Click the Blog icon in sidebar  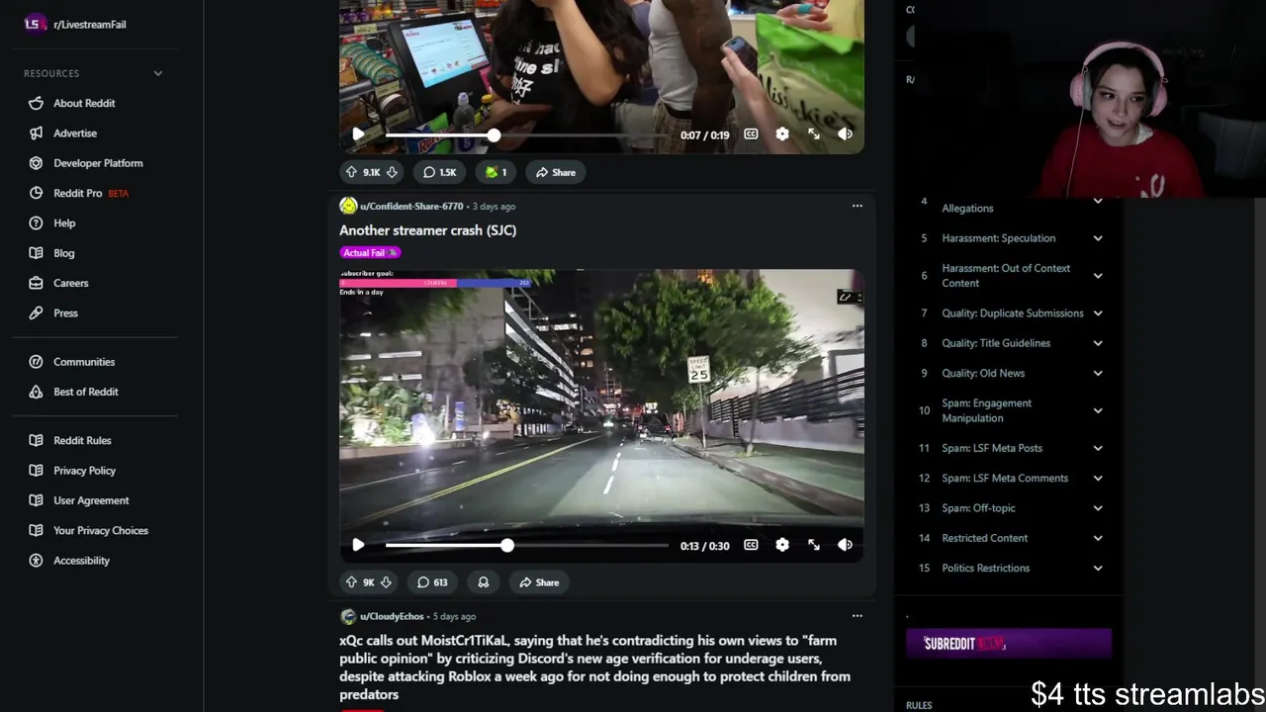coord(37,253)
